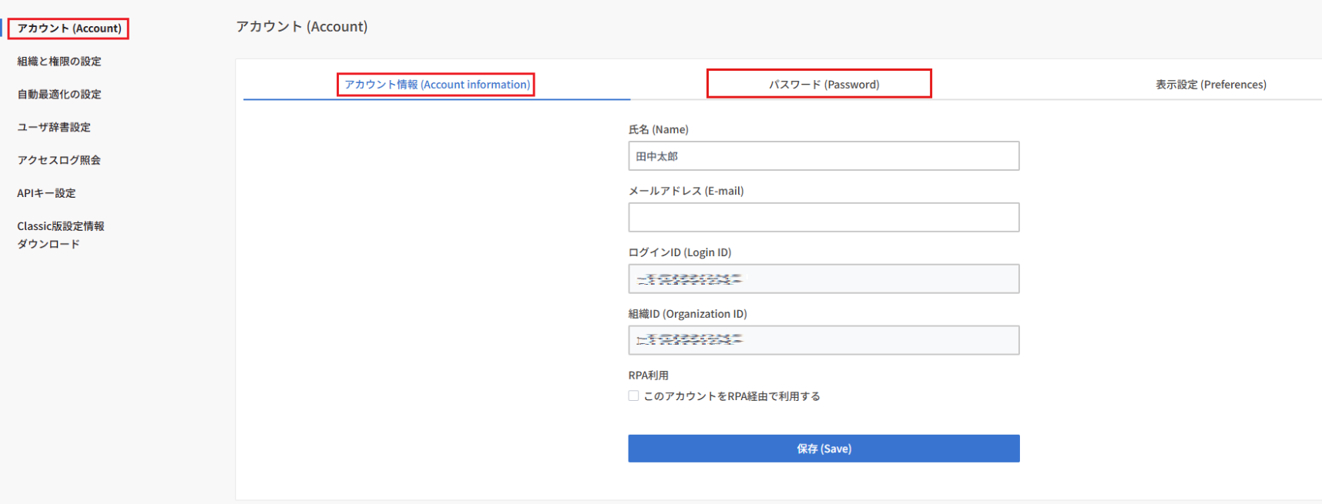This screenshot has height=504, width=1322.
Task: Open the 表示設定 (Preferences) tab
Action: click(x=1210, y=85)
